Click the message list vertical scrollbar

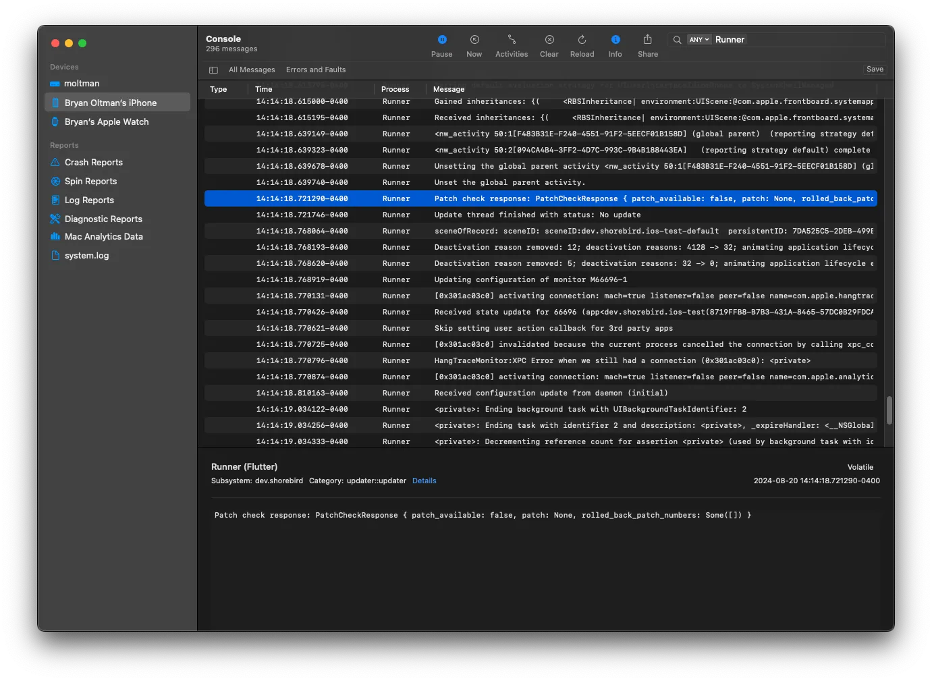889,410
